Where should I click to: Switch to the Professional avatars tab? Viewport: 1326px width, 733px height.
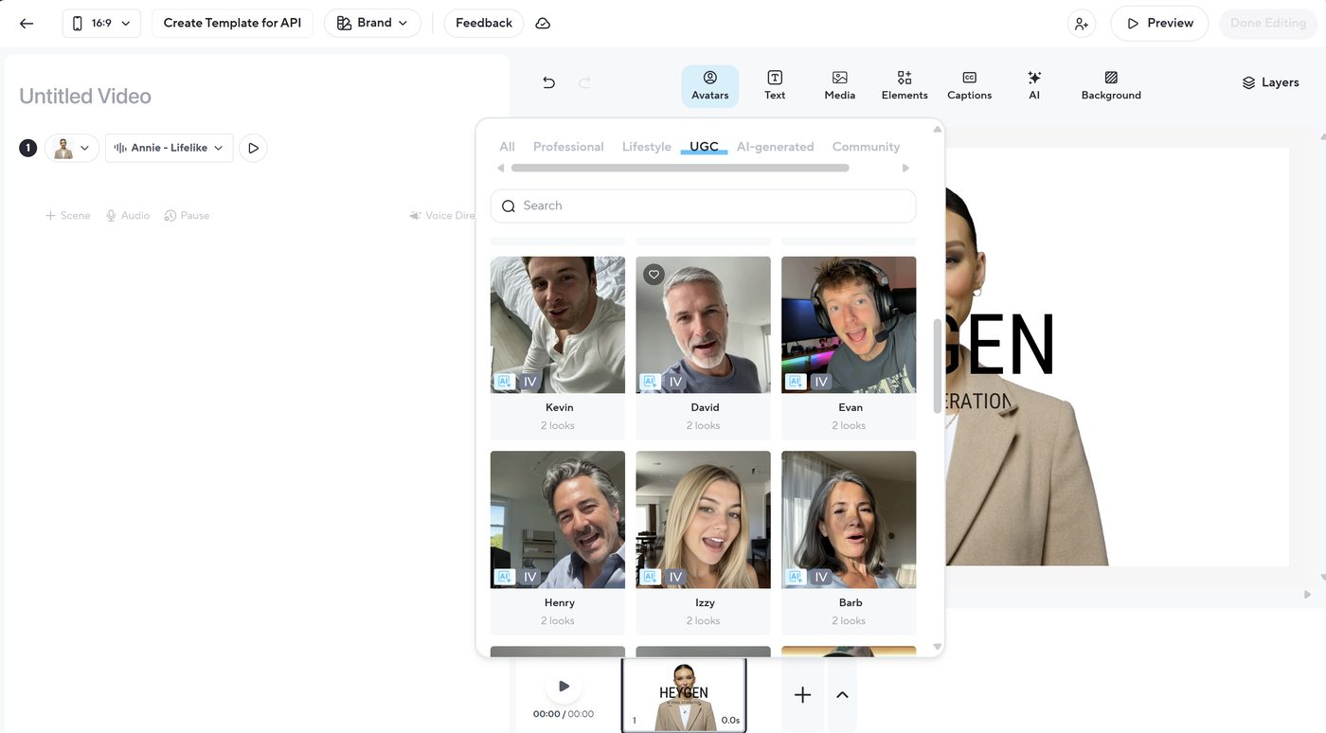[567, 146]
